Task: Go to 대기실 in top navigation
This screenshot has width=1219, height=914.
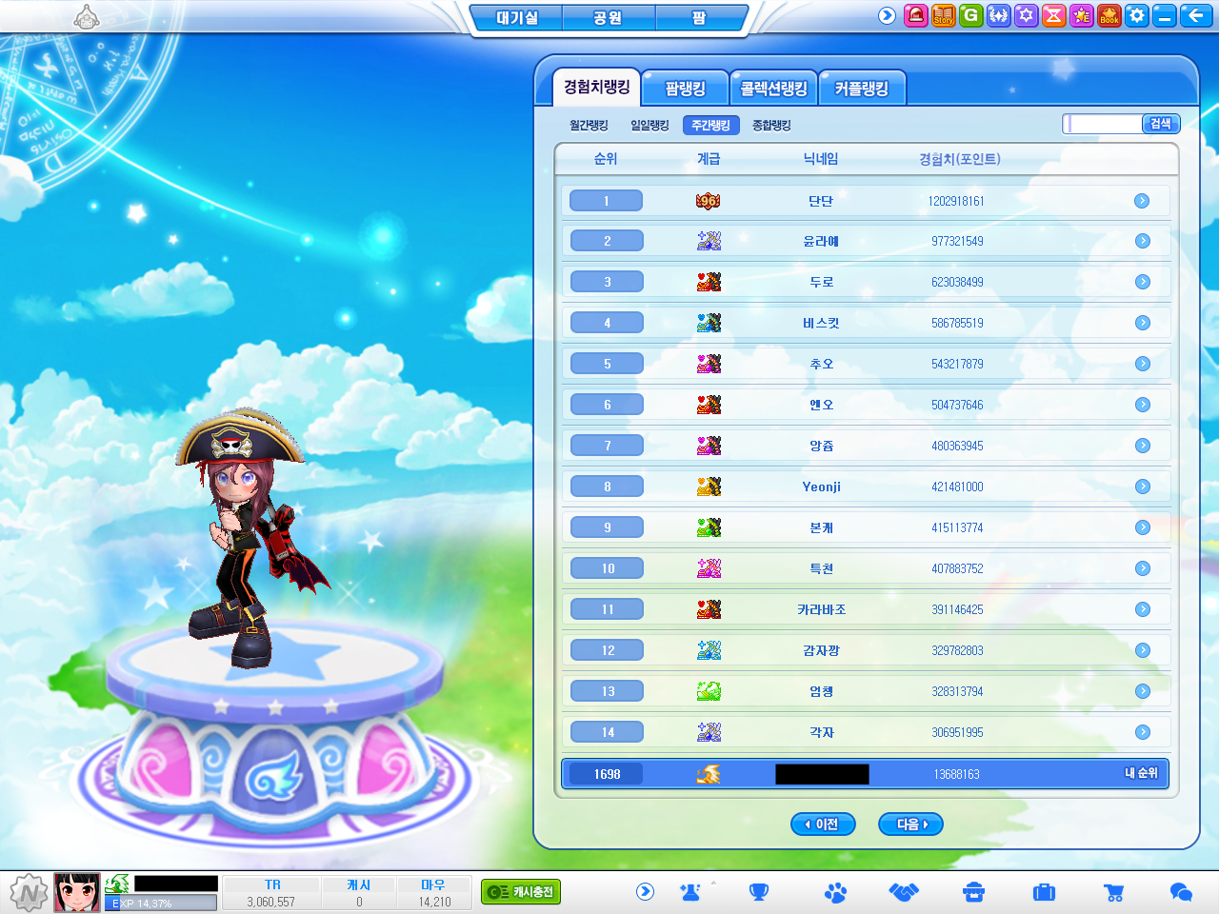Action: point(517,18)
